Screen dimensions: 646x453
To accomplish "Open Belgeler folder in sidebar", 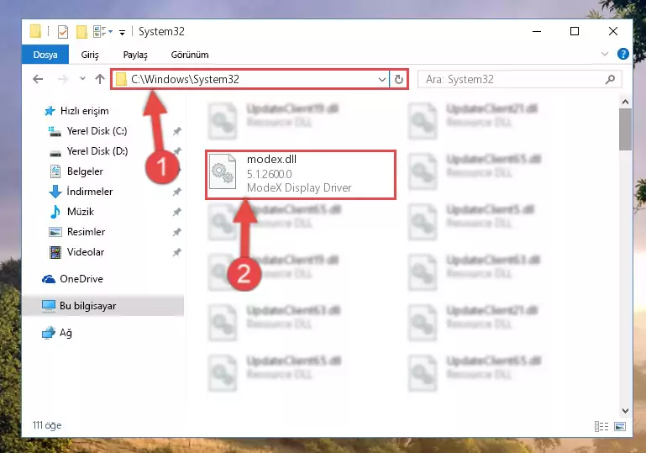I will point(76,171).
